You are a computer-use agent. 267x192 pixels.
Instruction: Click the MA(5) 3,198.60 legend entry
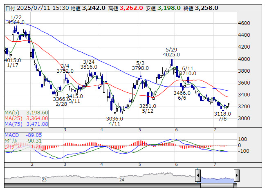coord(27,113)
